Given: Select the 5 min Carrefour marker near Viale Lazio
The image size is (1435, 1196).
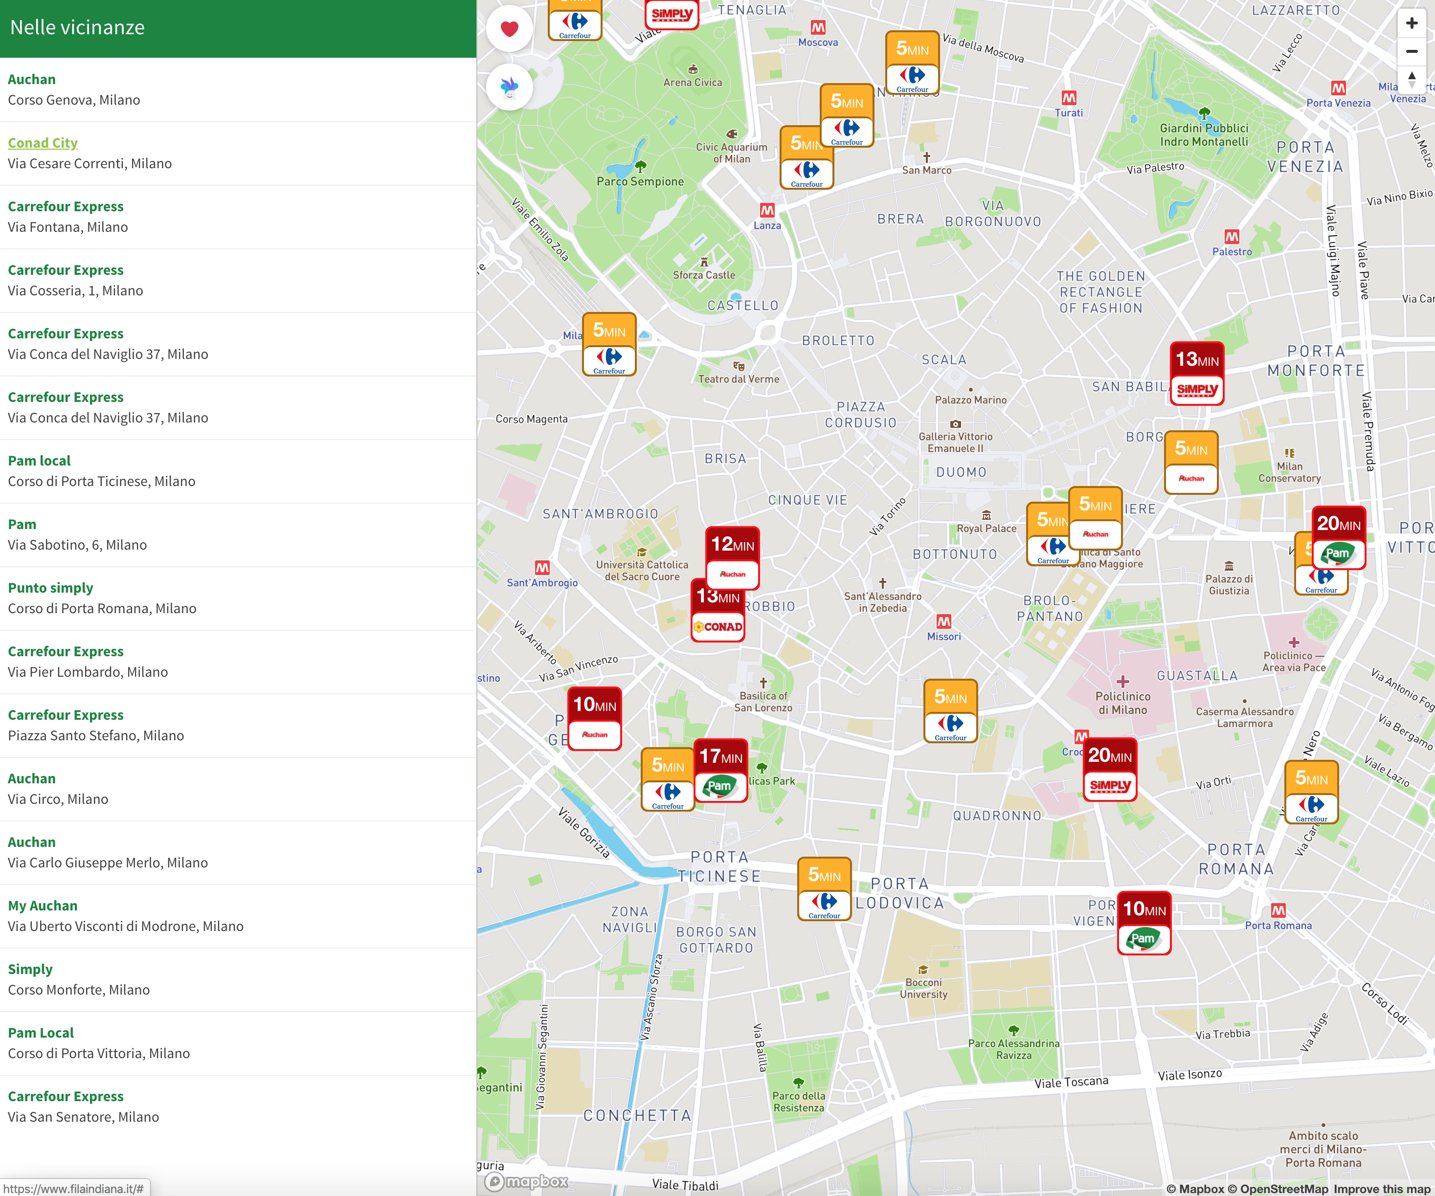Looking at the screenshot, I should (1311, 792).
